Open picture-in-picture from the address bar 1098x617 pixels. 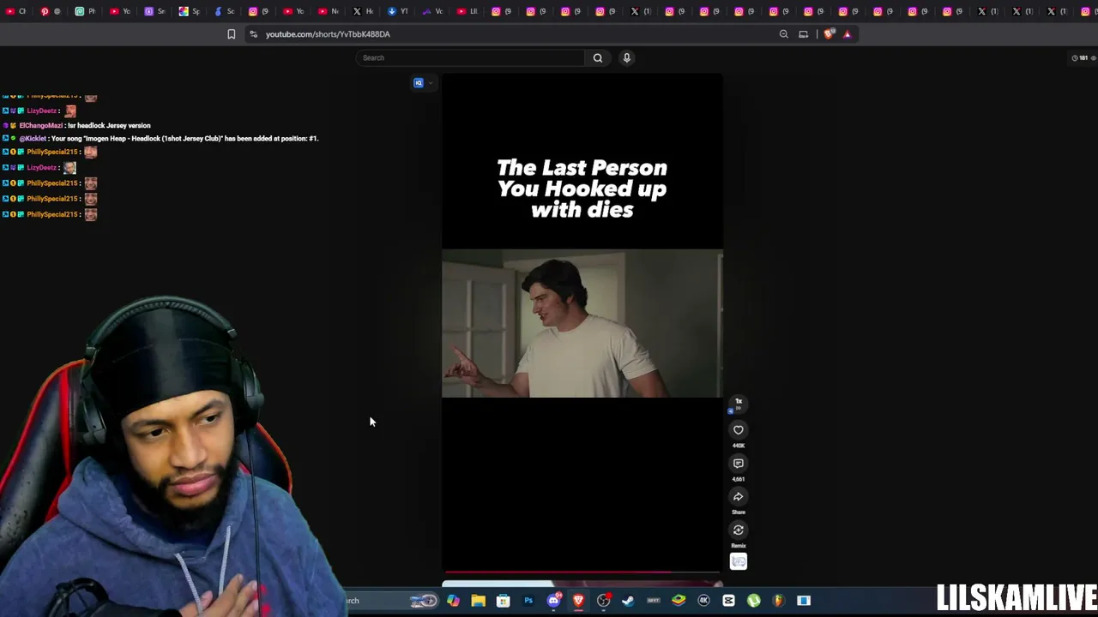point(803,34)
